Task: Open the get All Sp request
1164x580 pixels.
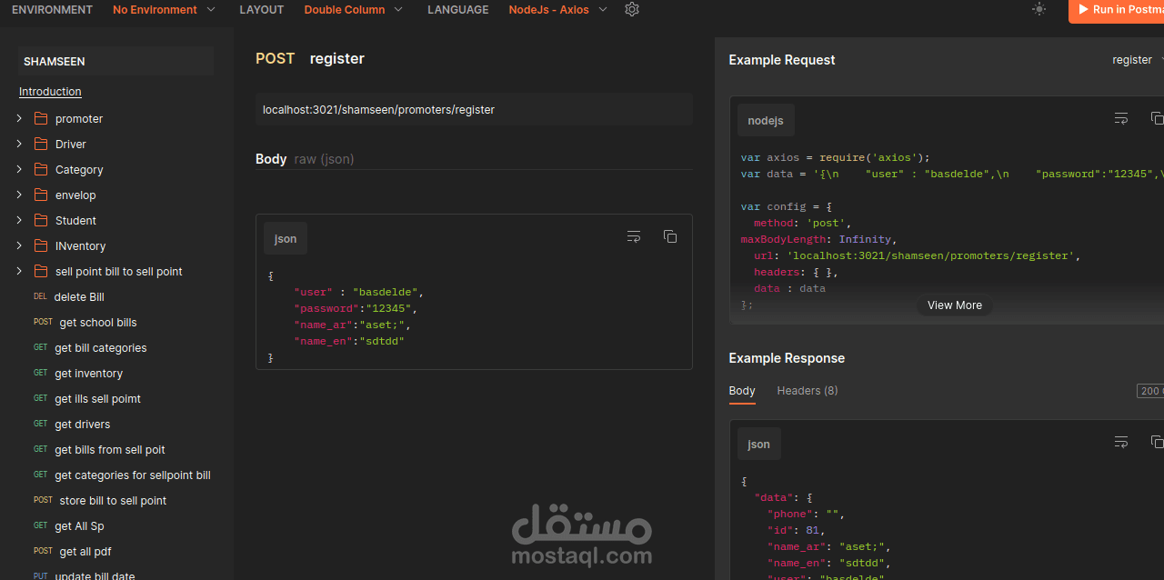Action: tap(80, 525)
